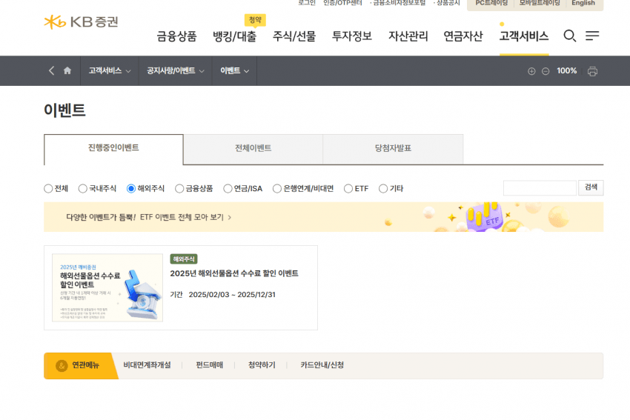Zoom out with the minus icon

pyautogui.click(x=546, y=71)
